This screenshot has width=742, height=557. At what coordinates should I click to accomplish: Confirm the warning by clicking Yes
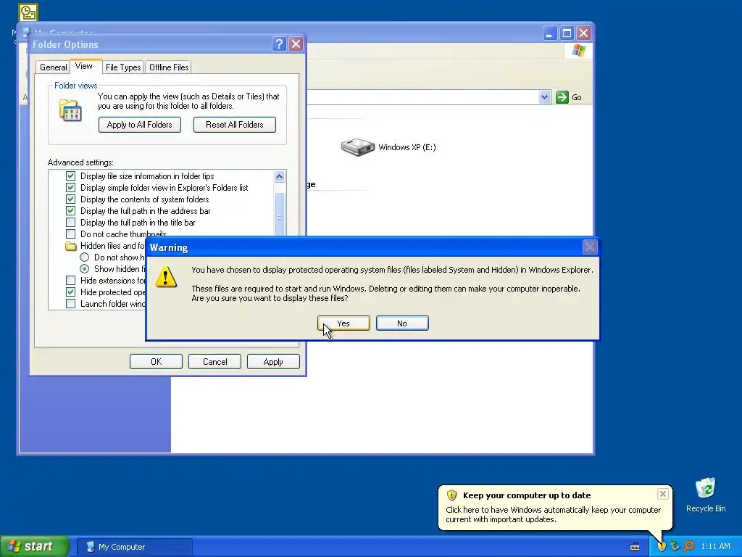pyautogui.click(x=343, y=323)
